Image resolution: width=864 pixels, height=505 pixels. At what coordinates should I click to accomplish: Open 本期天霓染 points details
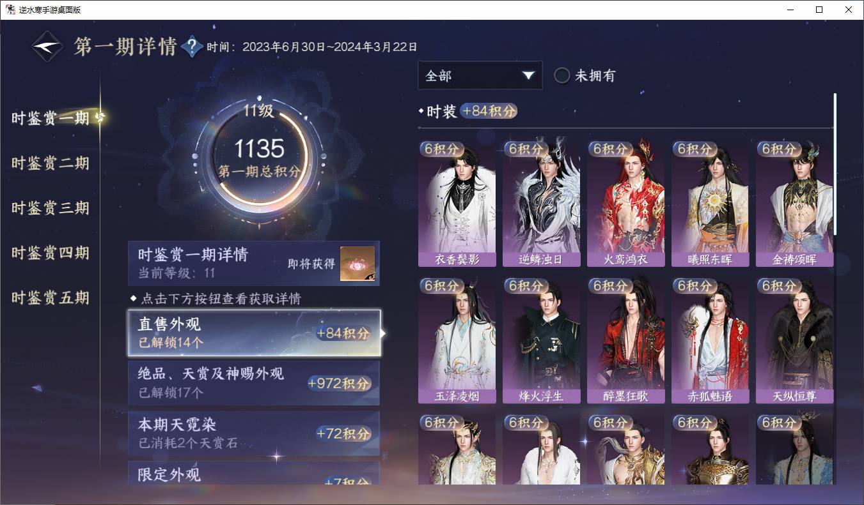pos(254,433)
